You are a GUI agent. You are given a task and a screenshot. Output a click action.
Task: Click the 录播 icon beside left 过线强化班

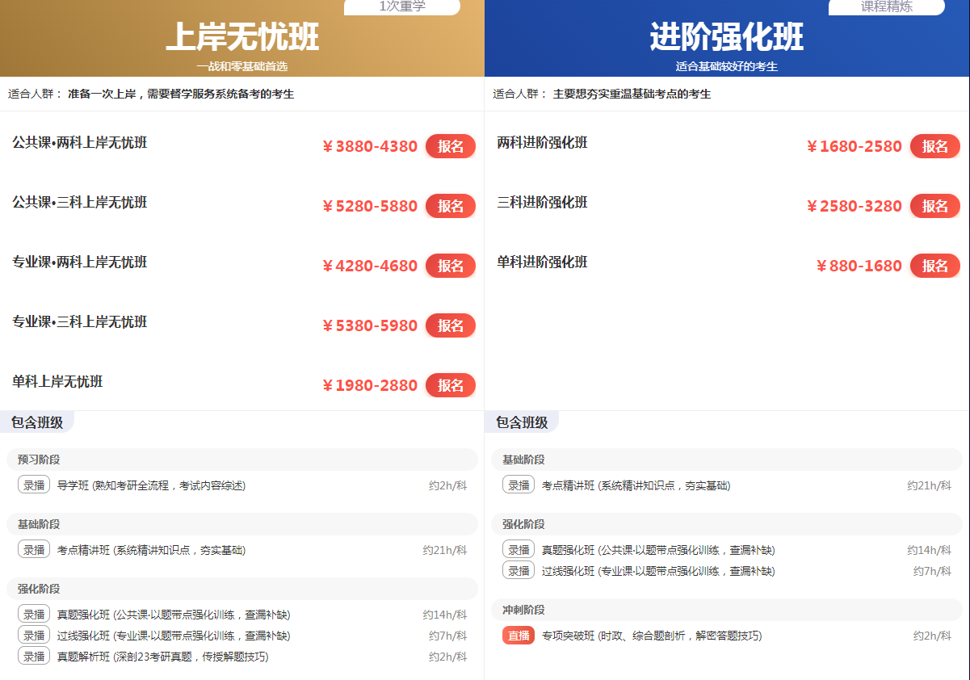click(x=33, y=635)
